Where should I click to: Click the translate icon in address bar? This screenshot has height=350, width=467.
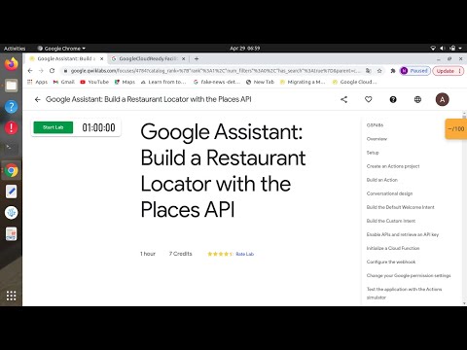(x=368, y=71)
